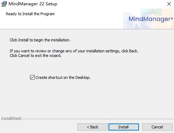Click the InstallShield label at bottom left
Image resolution: width=174 pixels, height=133 pixels.
point(11,118)
